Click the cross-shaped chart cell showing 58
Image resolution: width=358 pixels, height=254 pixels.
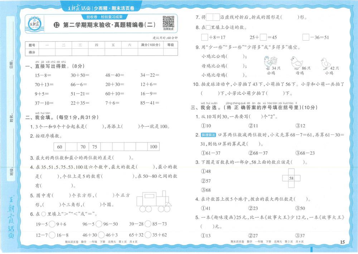(291, 178)
